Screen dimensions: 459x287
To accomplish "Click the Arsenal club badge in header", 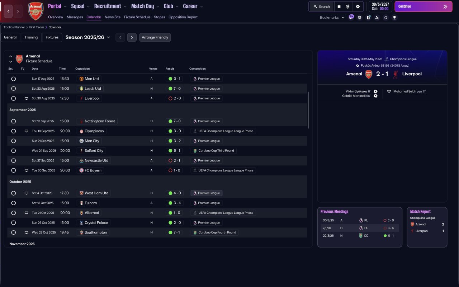I will tap(36, 11).
